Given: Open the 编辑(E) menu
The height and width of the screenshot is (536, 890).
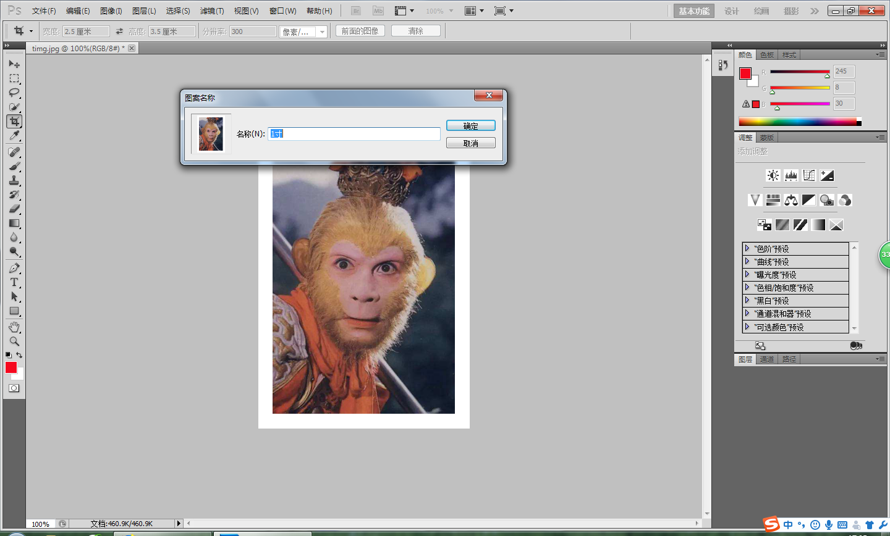Looking at the screenshot, I should [x=78, y=11].
